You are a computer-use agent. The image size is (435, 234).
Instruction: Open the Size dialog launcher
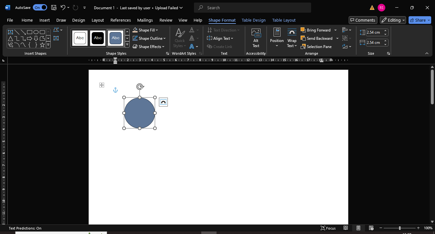(x=389, y=54)
